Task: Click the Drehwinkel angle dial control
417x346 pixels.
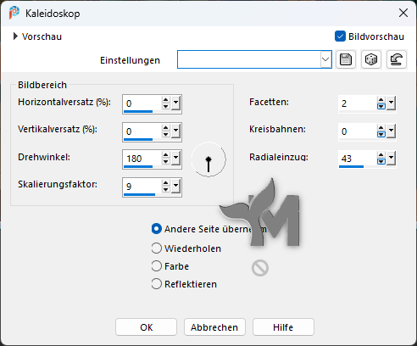Action: point(208,159)
